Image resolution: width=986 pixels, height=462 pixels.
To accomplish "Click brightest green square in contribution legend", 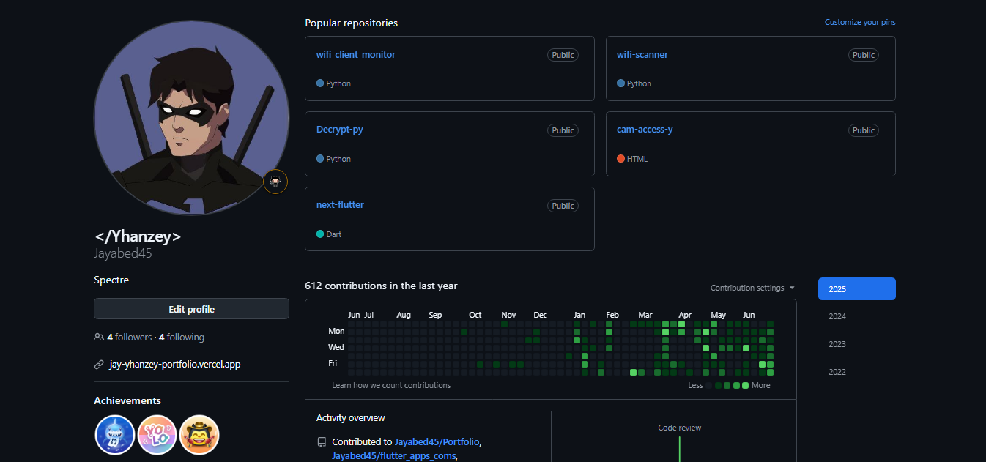I will [x=745, y=386].
